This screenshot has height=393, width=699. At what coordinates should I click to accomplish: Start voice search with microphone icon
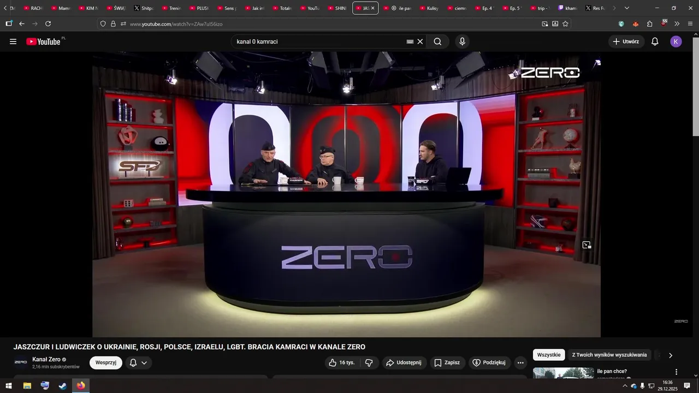(x=462, y=41)
